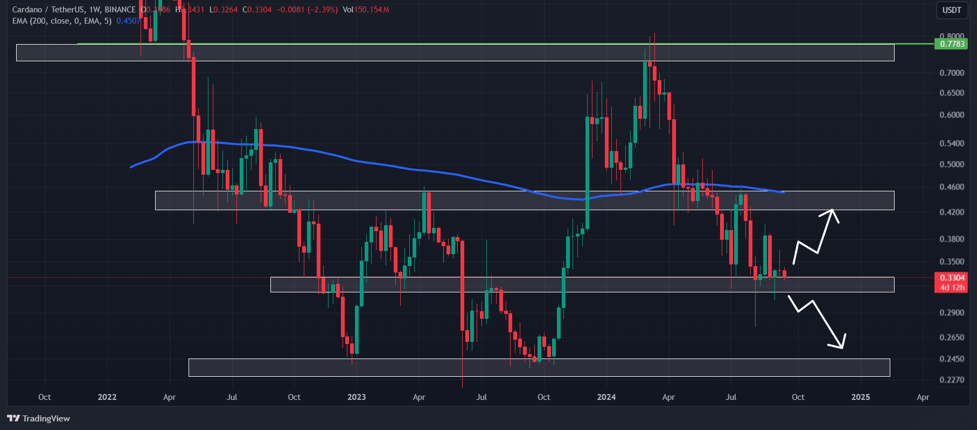Click the current price label 0.3304

click(x=952, y=277)
